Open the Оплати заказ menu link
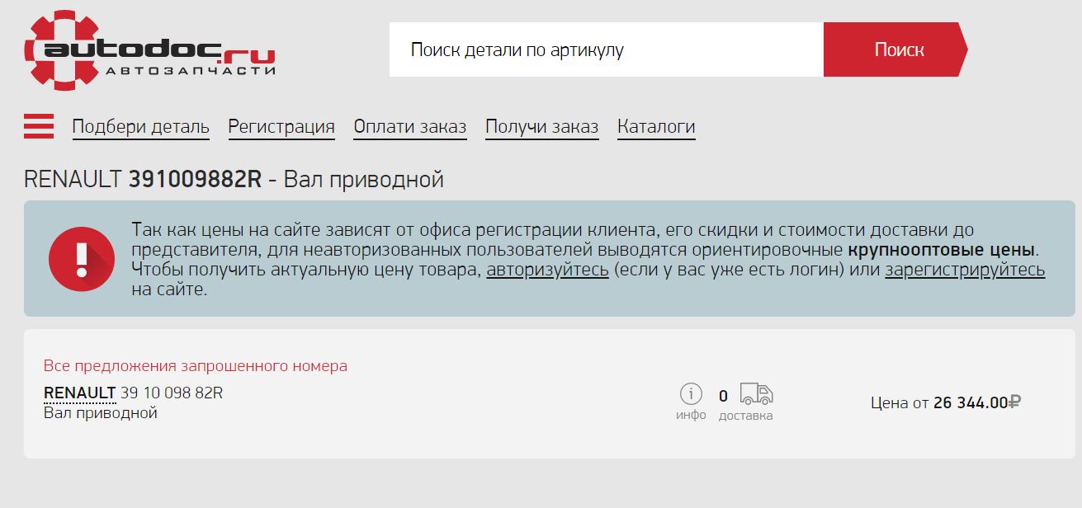 (410, 127)
